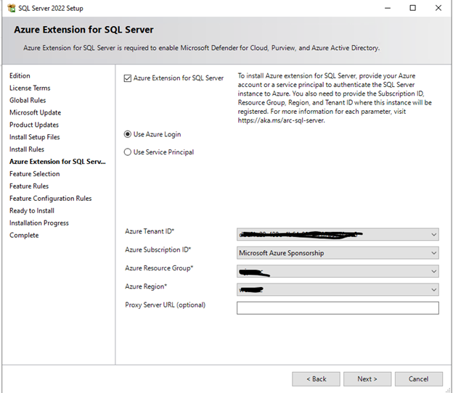Viewport: 453px width, 393px height.
Task: Select the Use Azure Login radio button
Action: coord(128,134)
